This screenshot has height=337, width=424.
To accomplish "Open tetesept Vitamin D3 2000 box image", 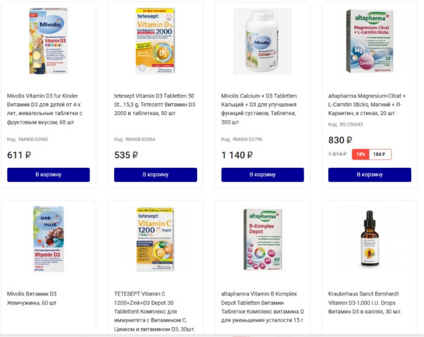I will coord(155,41).
